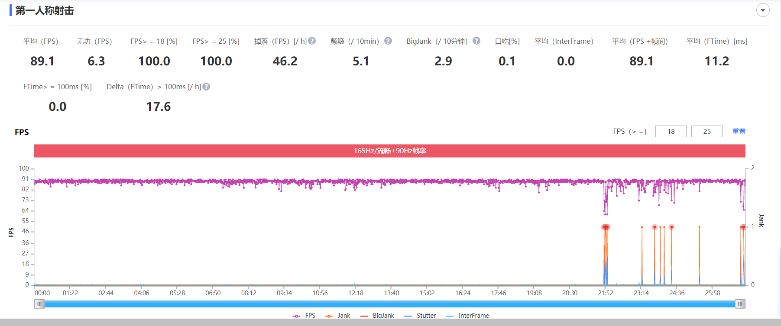Image resolution: width=781 pixels, height=326 pixels.
Task: Click the FTime>= 100ms [%] label
Action: tap(58, 87)
